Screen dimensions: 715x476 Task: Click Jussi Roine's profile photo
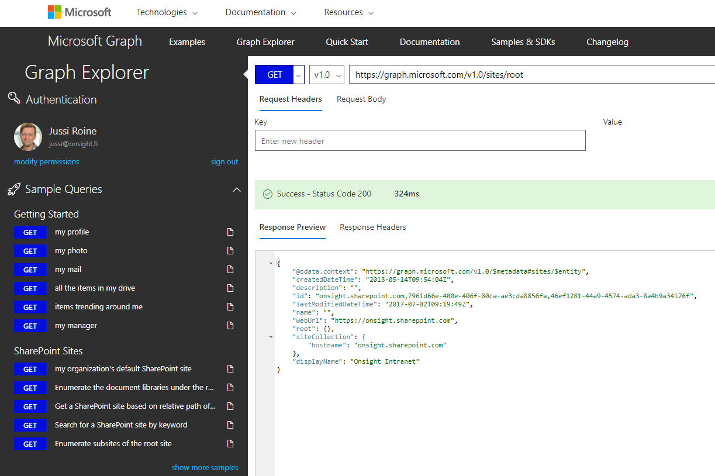pos(28,137)
